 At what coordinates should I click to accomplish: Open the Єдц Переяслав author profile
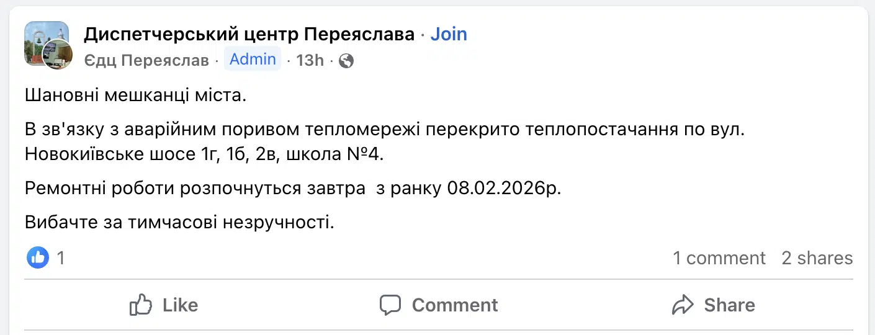146,60
